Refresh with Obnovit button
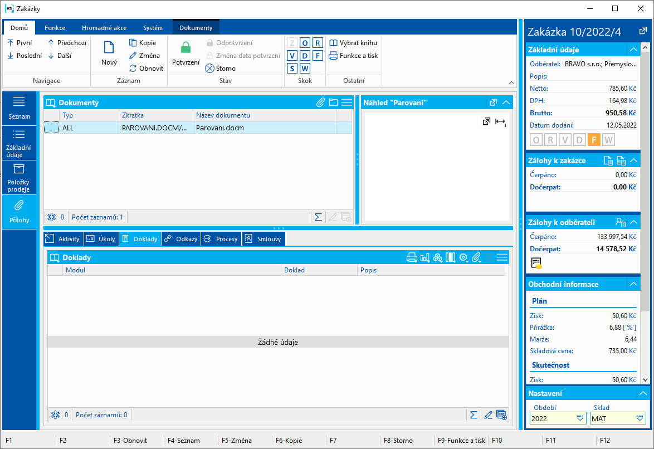This screenshot has height=449, width=654. [x=146, y=69]
